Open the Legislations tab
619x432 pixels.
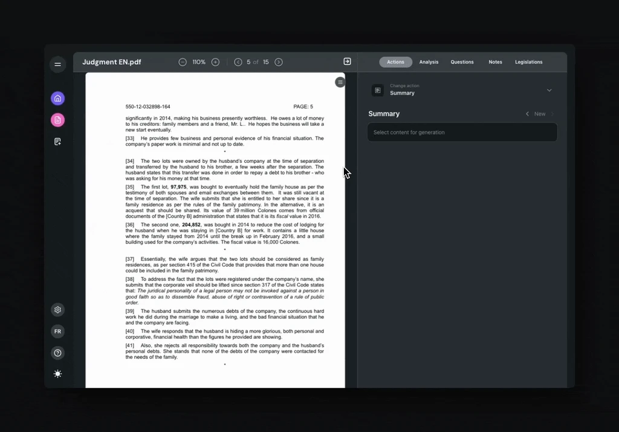[x=528, y=62]
